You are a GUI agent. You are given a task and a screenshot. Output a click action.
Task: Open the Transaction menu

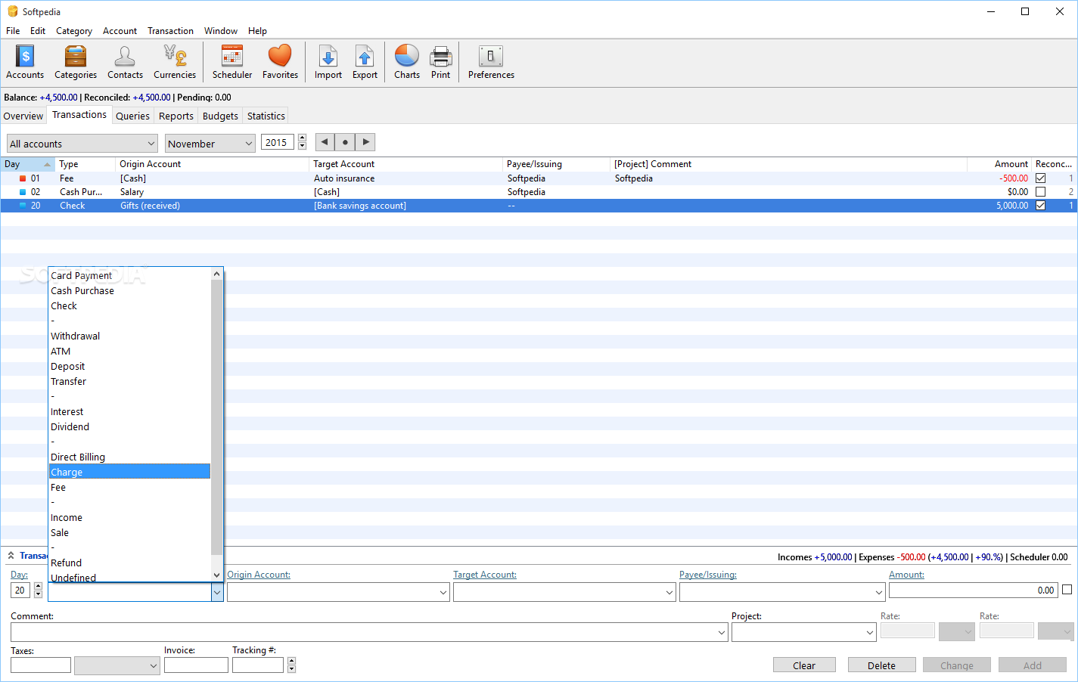[x=170, y=31]
